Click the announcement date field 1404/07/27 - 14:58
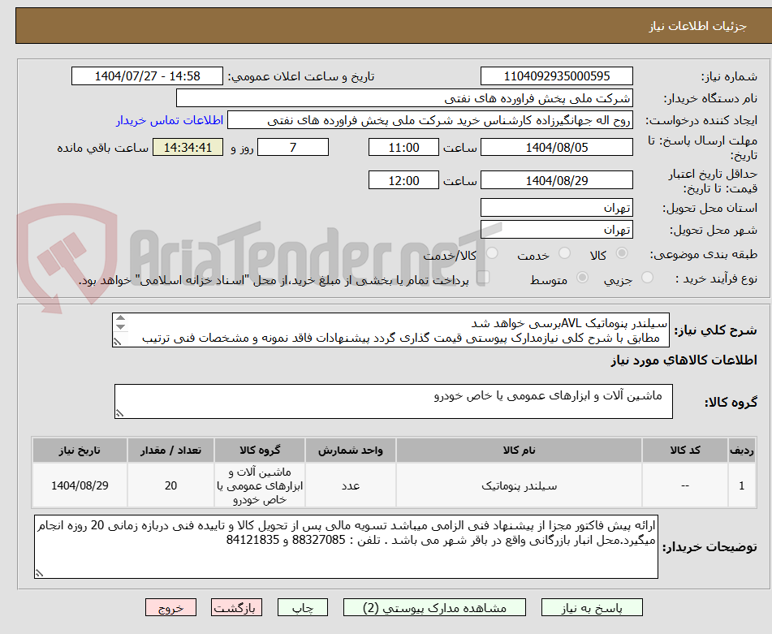 [147, 76]
